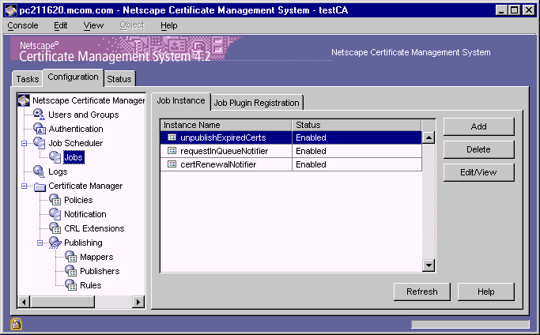Click the window title bar application icon
The width and height of the screenshot is (540, 335).
point(11,10)
